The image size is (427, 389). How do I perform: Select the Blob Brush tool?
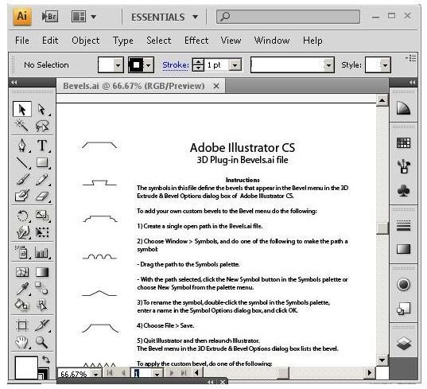[x=22, y=196]
